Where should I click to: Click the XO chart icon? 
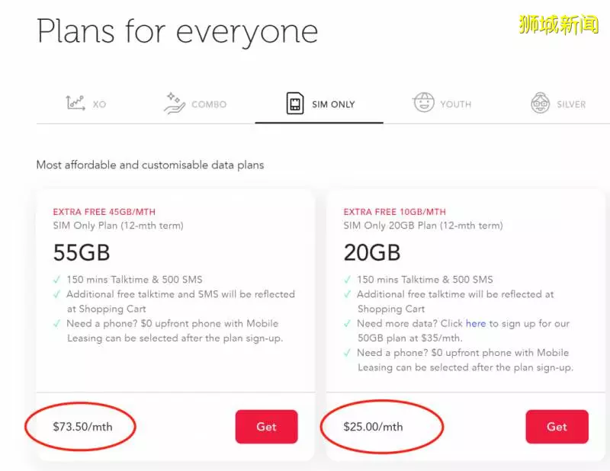coord(75,103)
